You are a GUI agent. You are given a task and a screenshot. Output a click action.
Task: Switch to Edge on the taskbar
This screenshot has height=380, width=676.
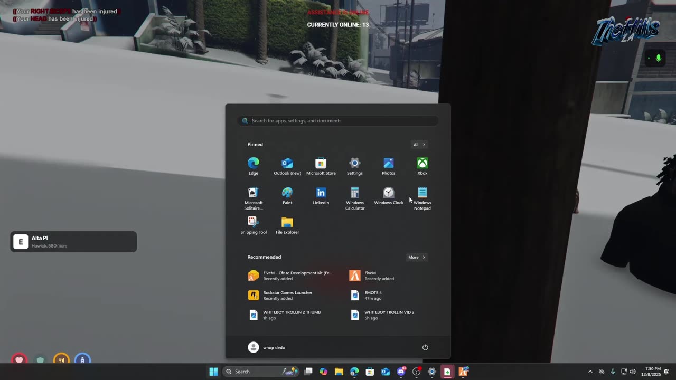click(354, 372)
